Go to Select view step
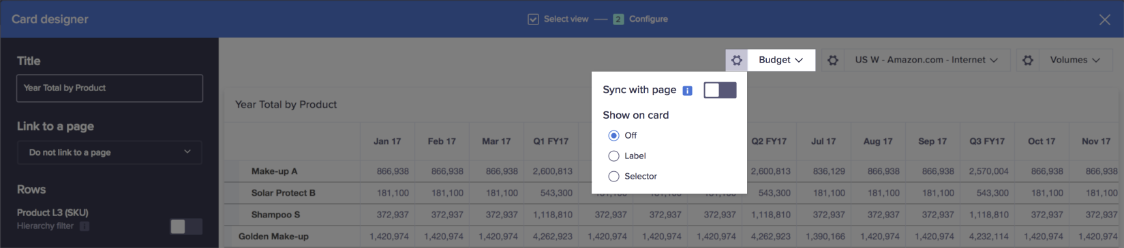Viewport: 1124px width, 248px height. (x=566, y=19)
